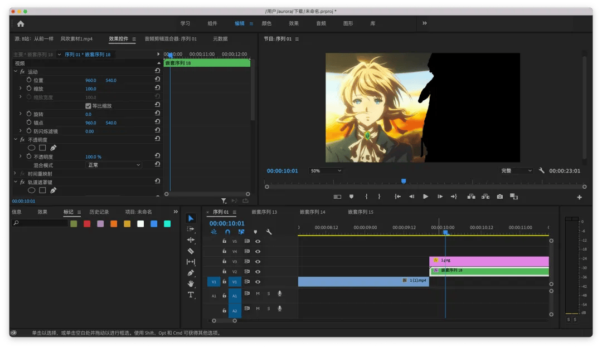The width and height of the screenshot is (602, 348).
Task: Switch to the 音频 workspace
Action: (x=321, y=23)
